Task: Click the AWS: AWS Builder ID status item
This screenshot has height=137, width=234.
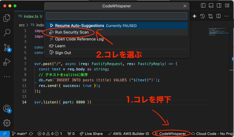Action: click(x=129, y=134)
